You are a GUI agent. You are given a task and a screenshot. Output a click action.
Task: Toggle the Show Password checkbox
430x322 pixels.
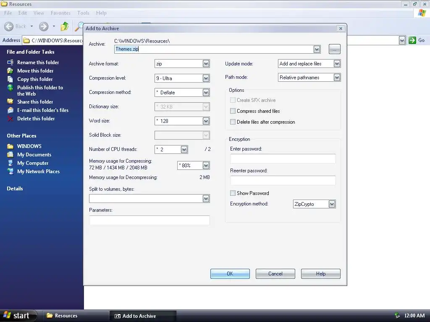[x=233, y=193]
